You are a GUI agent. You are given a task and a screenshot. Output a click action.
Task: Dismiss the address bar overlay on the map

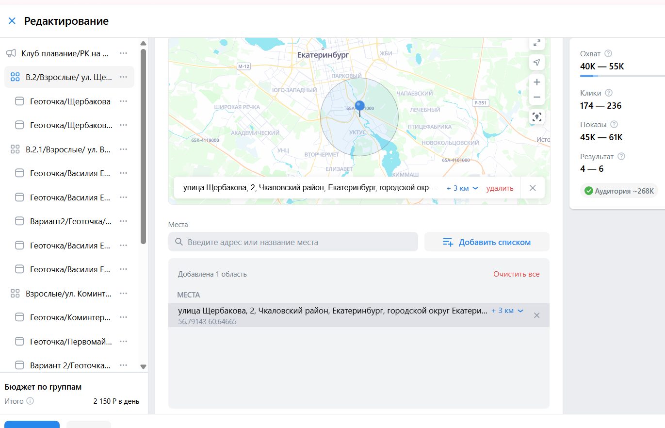(x=533, y=188)
